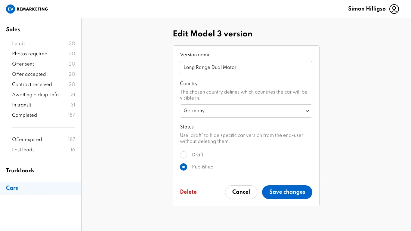Show the In transit leads
The width and height of the screenshot is (411, 231).
tap(22, 105)
